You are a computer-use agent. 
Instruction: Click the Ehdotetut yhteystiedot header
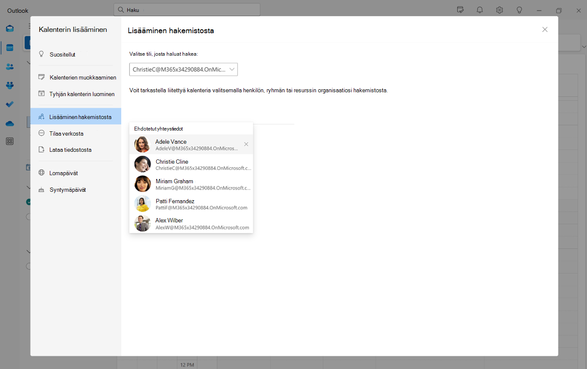(x=158, y=128)
